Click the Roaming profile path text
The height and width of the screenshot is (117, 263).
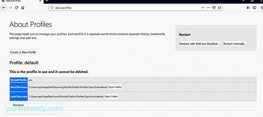(x=68, y=87)
